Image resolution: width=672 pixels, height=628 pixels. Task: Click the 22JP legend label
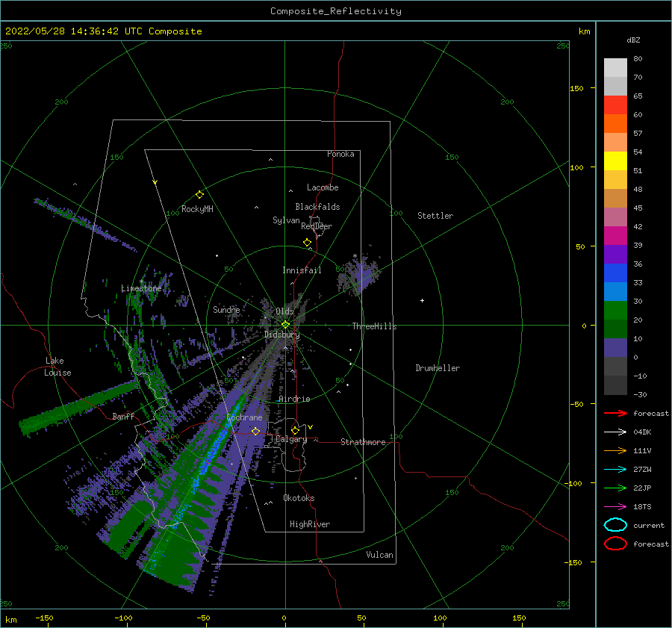click(642, 488)
